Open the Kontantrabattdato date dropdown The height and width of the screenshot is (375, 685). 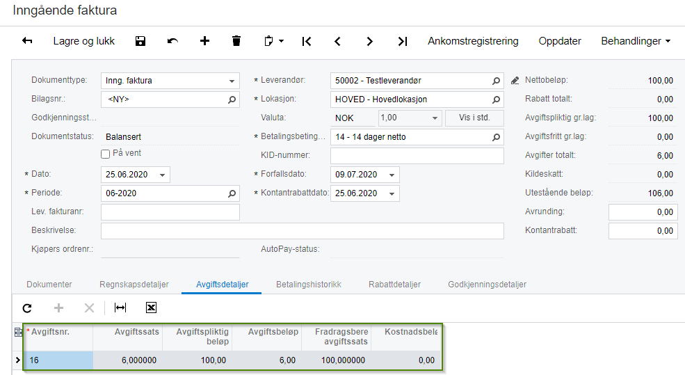pyautogui.click(x=392, y=193)
